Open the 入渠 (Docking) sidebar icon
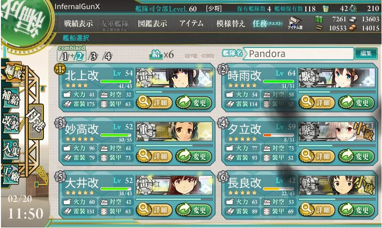 (x=11, y=148)
